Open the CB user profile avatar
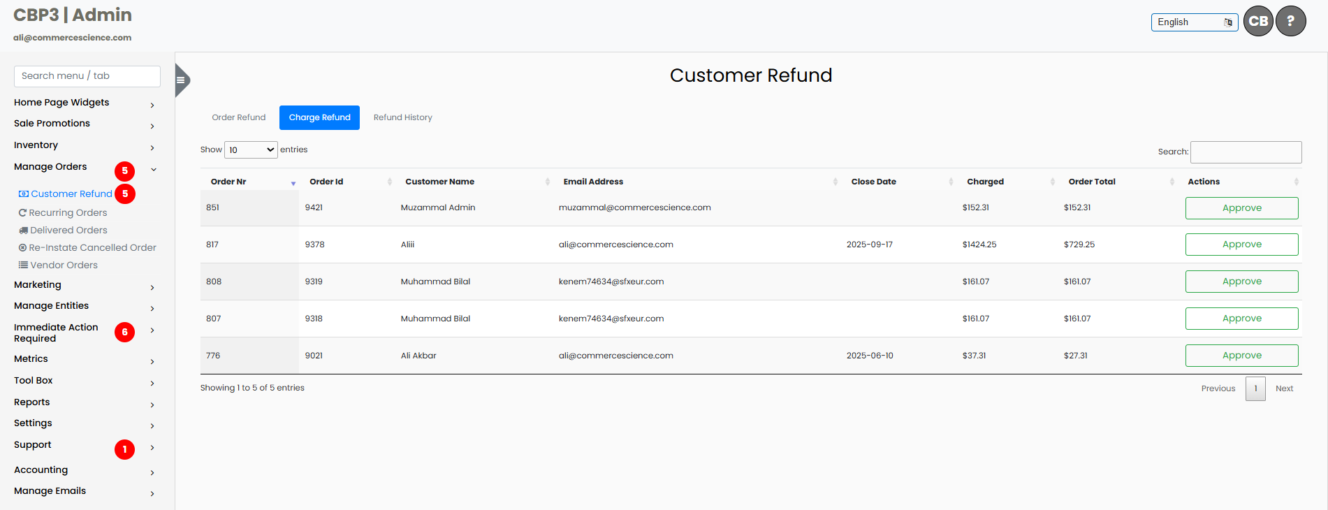Screen dimensions: 1328x510 (1258, 21)
